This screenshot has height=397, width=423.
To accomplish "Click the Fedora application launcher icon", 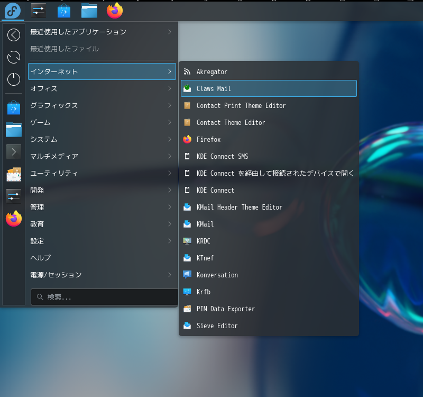I will (x=13, y=11).
